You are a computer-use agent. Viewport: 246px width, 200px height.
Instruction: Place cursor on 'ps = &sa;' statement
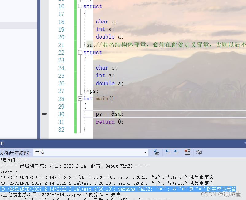click(x=110, y=114)
